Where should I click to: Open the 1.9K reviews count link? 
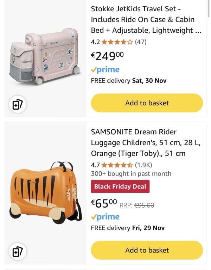tap(143, 165)
